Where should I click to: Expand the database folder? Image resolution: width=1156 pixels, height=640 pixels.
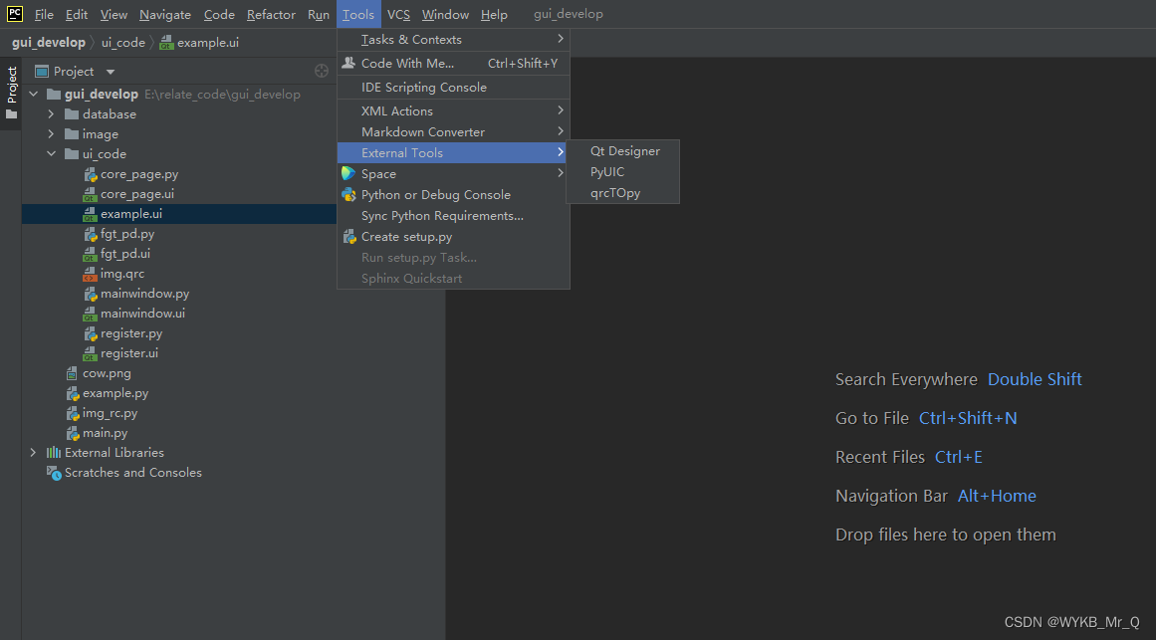pyautogui.click(x=51, y=114)
